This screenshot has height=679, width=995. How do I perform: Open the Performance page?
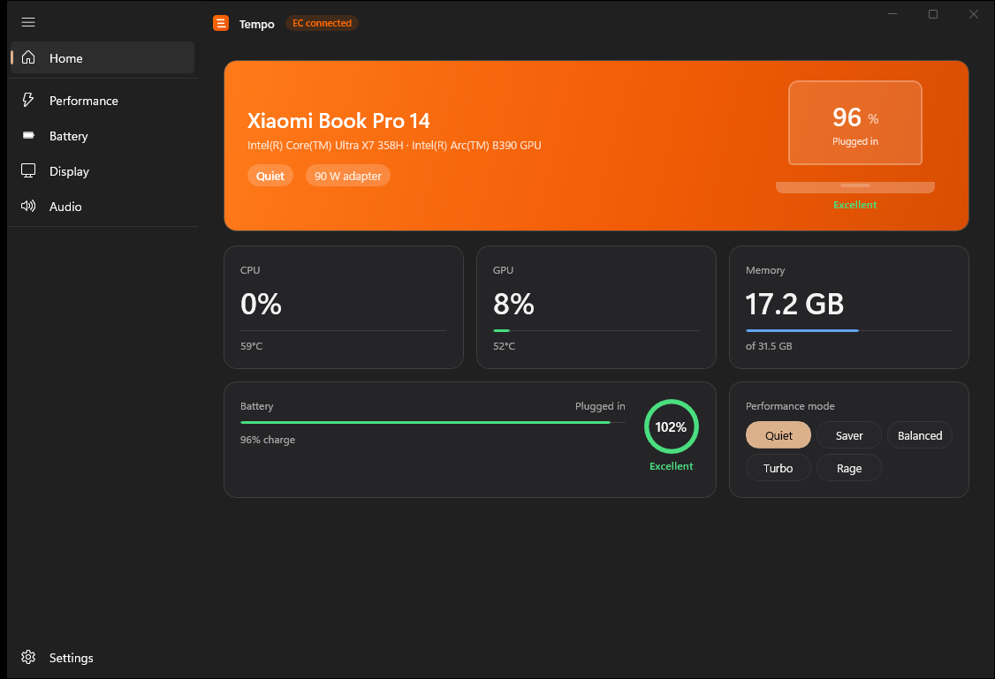click(x=103, y=100)
